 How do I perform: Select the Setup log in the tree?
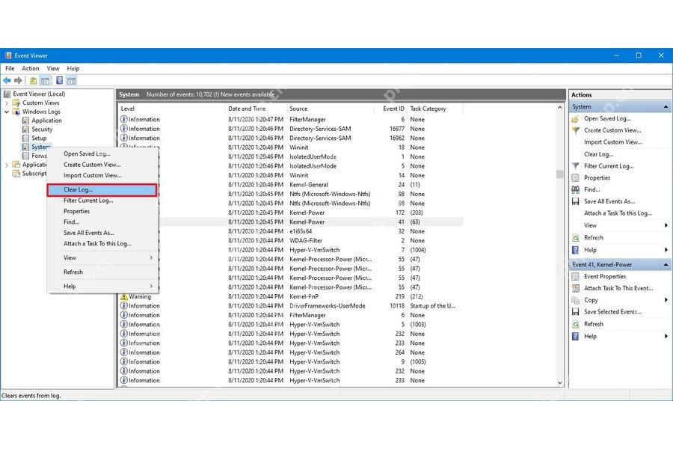(39, 138)
